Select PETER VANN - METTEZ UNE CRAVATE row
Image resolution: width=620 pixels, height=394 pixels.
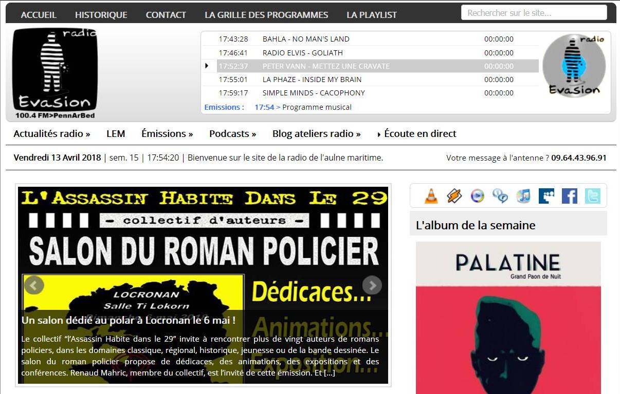[371, 66]
